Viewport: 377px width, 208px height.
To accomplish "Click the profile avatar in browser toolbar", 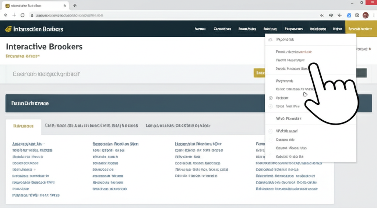I will click(x=366, y=15).
